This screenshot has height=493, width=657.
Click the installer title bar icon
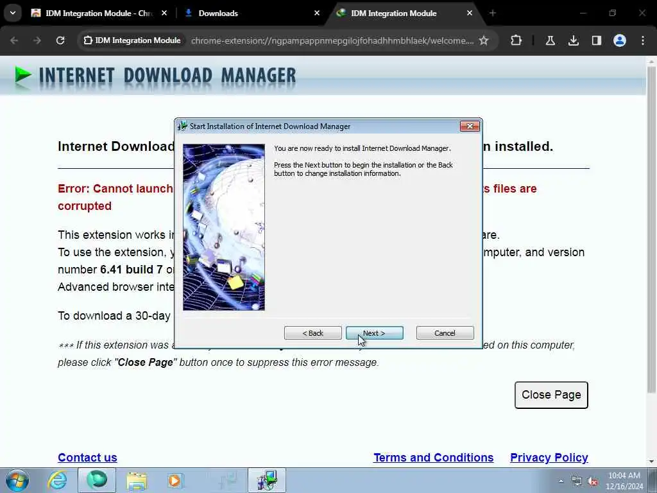pyautogui.click(x=182, y=126)
